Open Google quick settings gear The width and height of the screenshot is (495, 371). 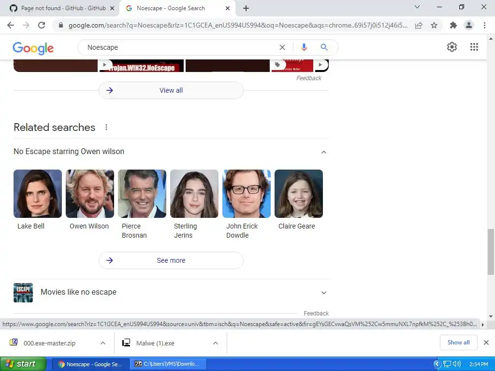(x=452, y=47)
